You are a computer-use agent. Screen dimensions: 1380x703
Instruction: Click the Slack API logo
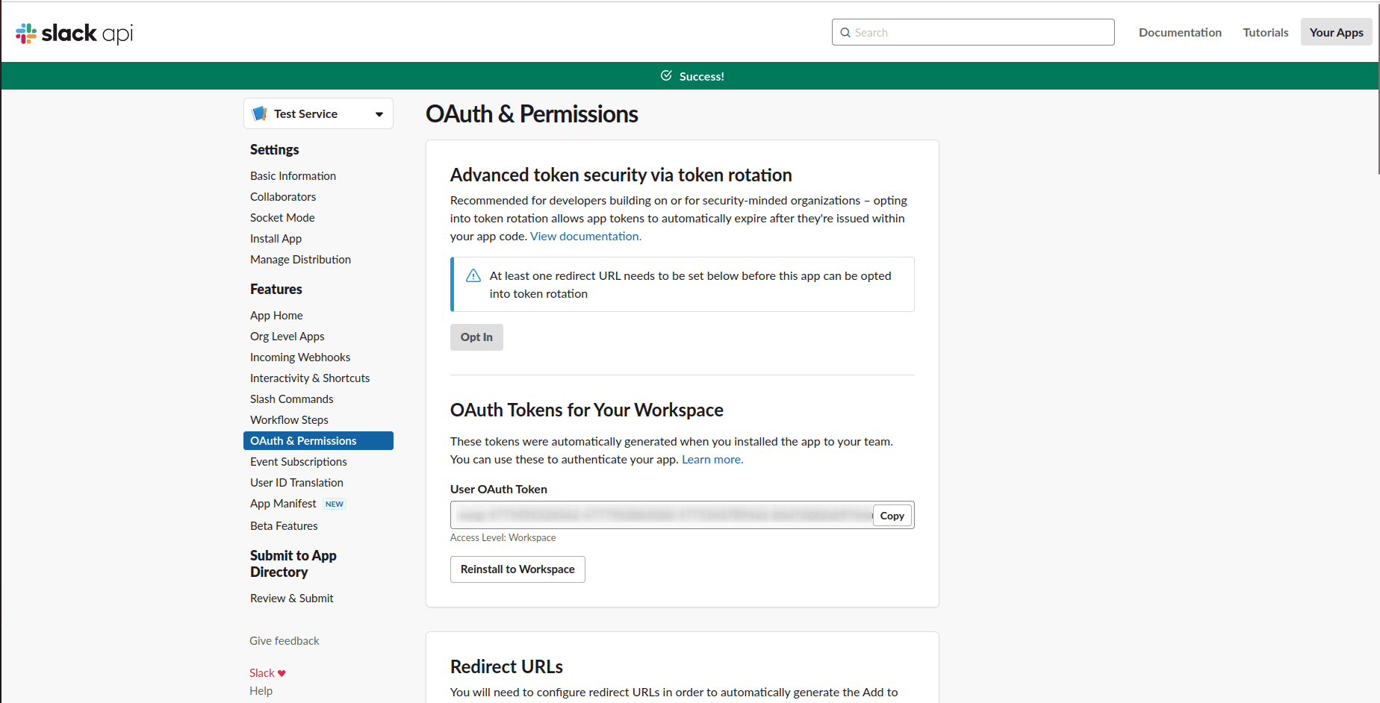[x=74, y=33]
